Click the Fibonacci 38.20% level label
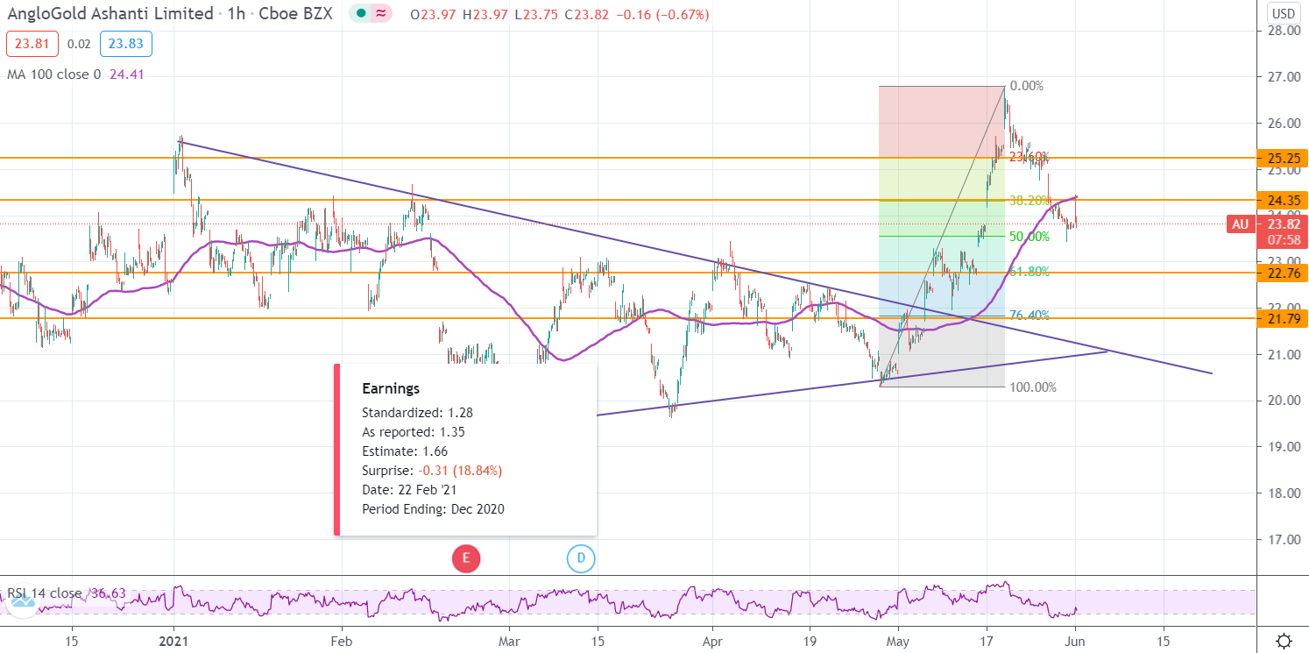Image resolution: width=1309 pixels, height=653 pixels. pyautogui.click(x=1030, y=201)
